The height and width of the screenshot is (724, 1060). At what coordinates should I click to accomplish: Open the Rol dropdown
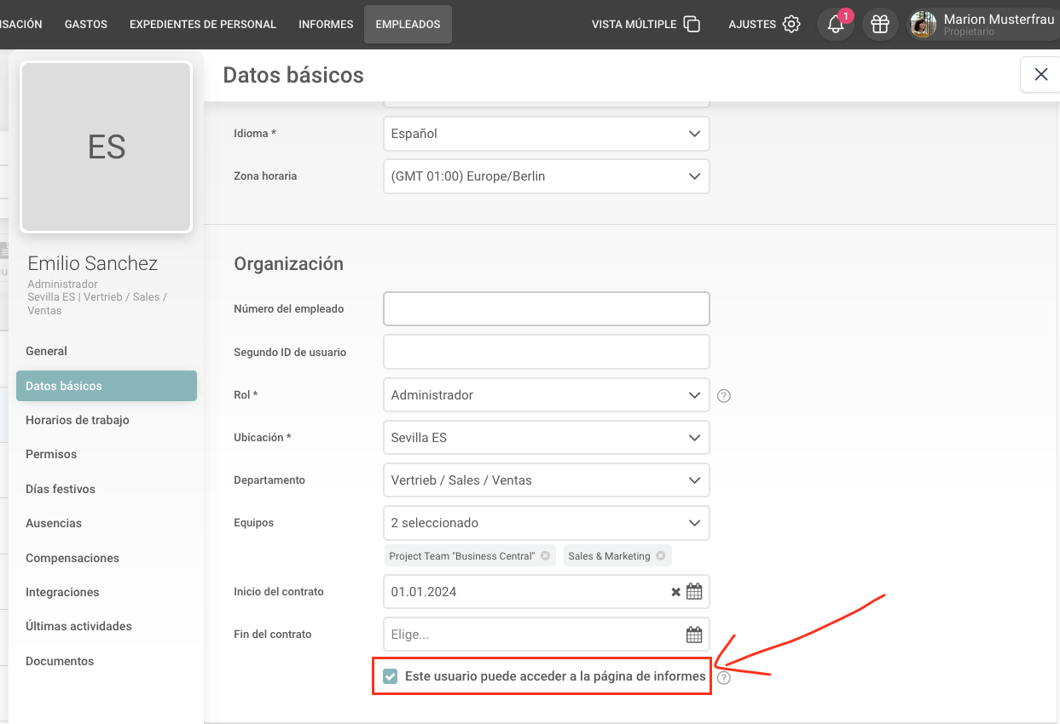pos(546,395)
